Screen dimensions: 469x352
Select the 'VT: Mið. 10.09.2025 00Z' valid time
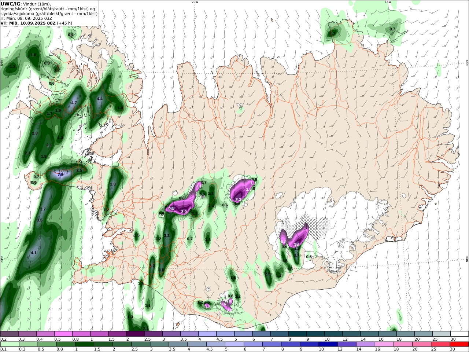[28, 23]
